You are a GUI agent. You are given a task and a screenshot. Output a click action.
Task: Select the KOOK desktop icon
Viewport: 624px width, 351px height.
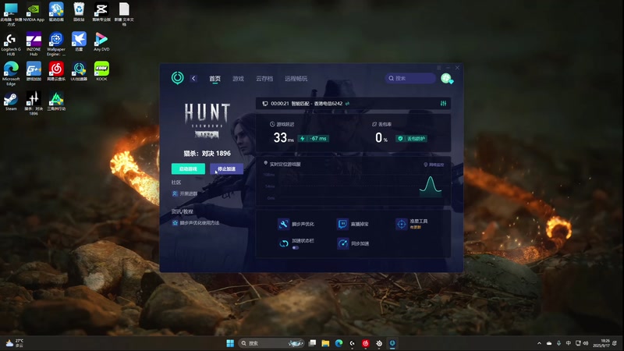tap(101, 71)
